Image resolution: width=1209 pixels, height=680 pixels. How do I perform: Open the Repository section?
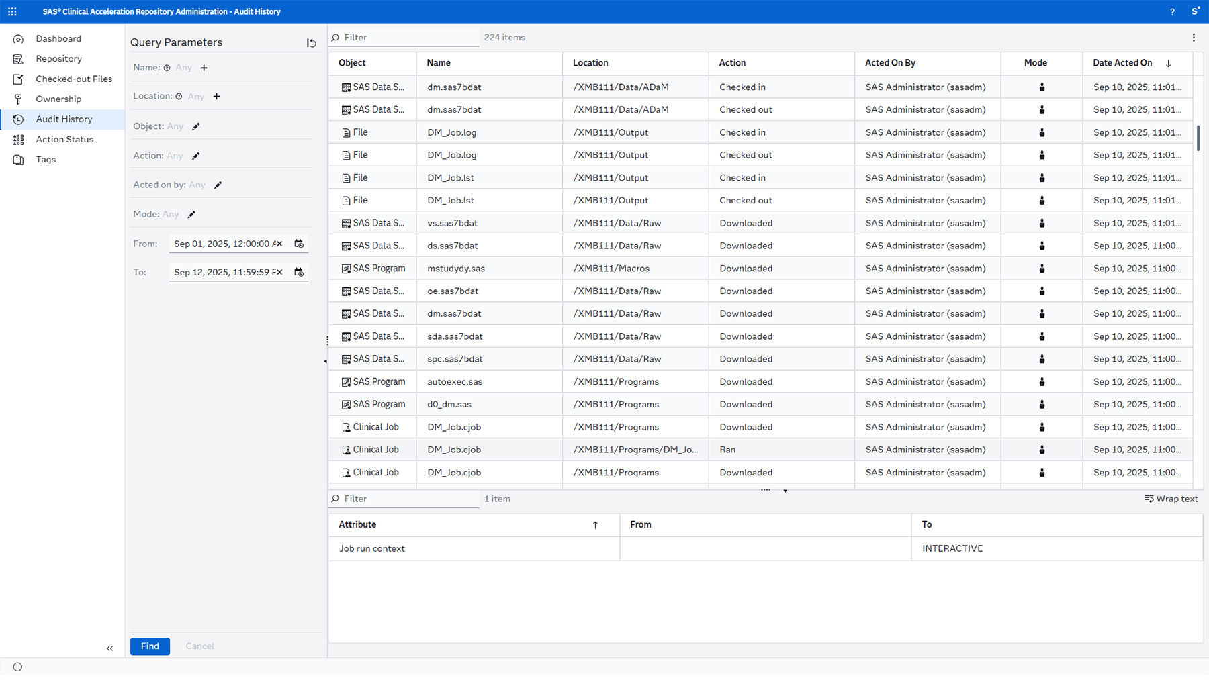point(58,58)
